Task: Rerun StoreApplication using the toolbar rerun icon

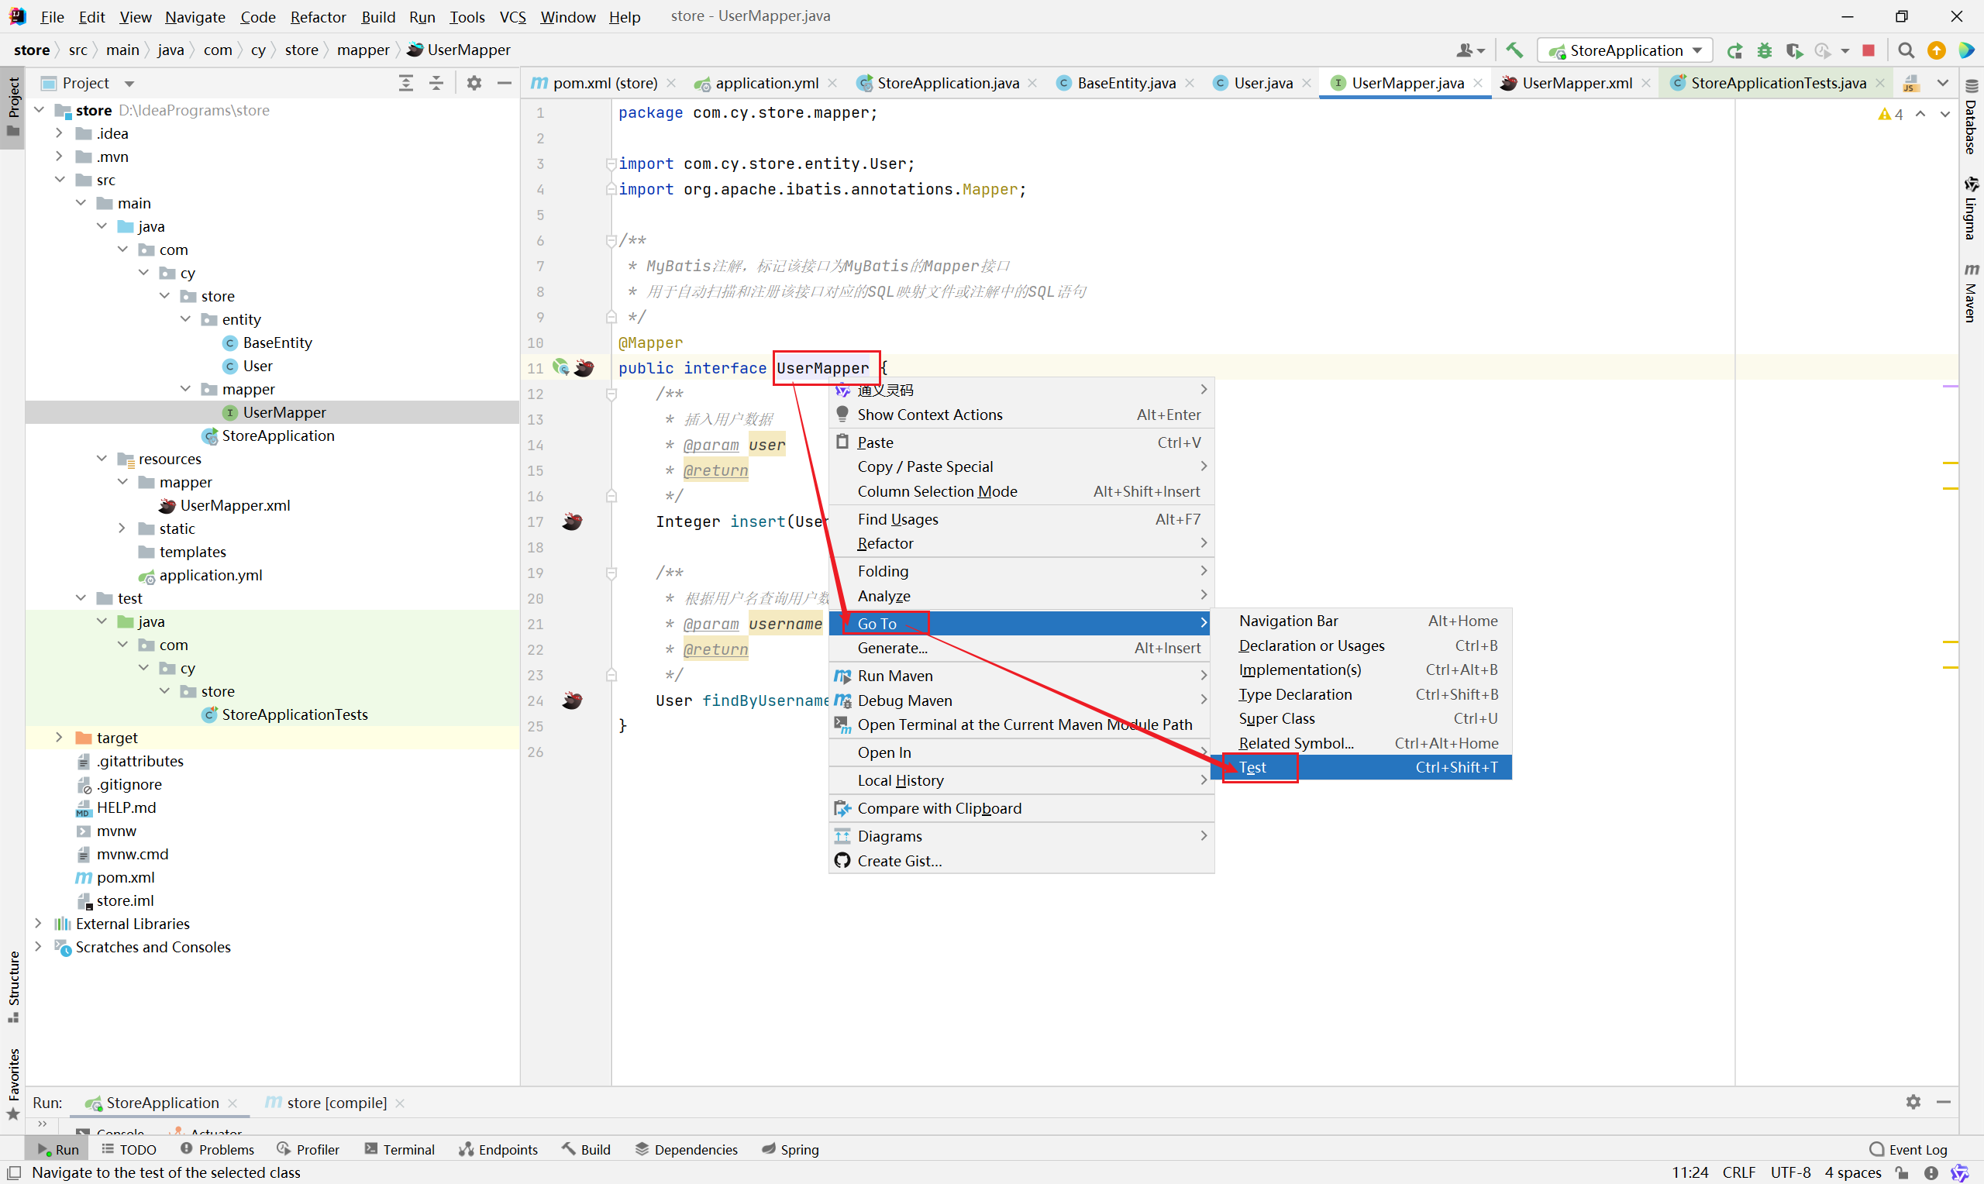Action: point(1734,50)
